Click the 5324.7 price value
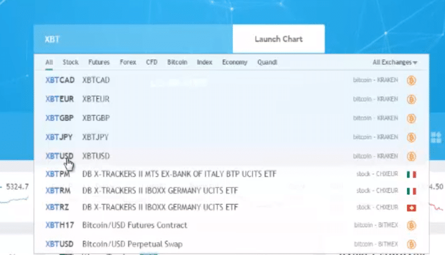This screenshot has height=255, width=445. pos(17,187)
